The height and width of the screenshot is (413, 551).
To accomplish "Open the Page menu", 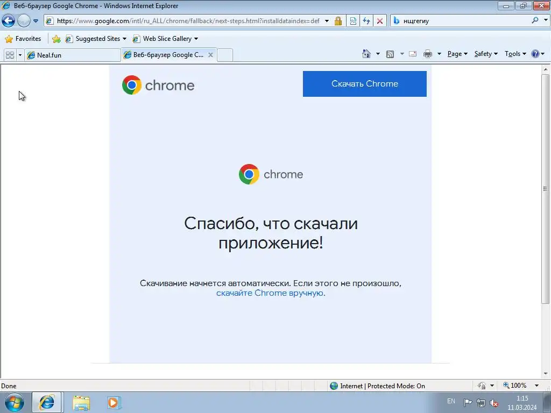I will point(457,54).
